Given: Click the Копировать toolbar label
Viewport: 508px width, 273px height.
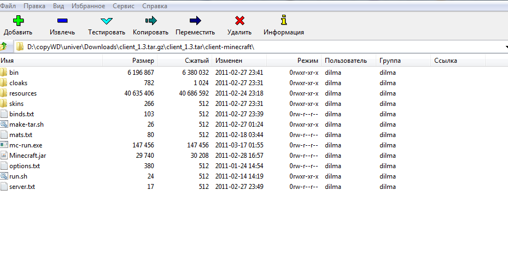Looking at the screenshot, I should [x=151, y=32].
